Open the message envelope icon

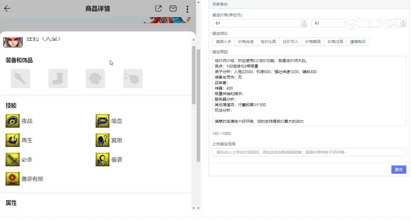click(x=173, y=9)
